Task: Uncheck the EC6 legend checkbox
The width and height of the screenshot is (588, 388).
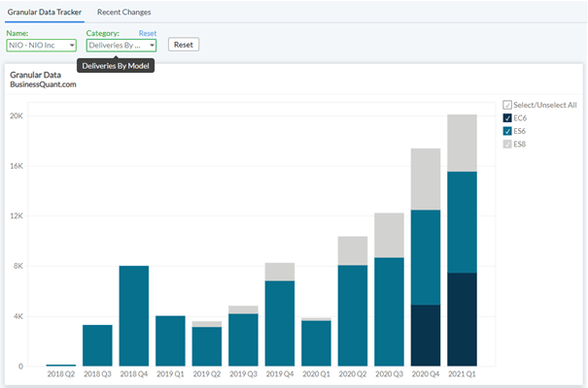Action: 507,118
